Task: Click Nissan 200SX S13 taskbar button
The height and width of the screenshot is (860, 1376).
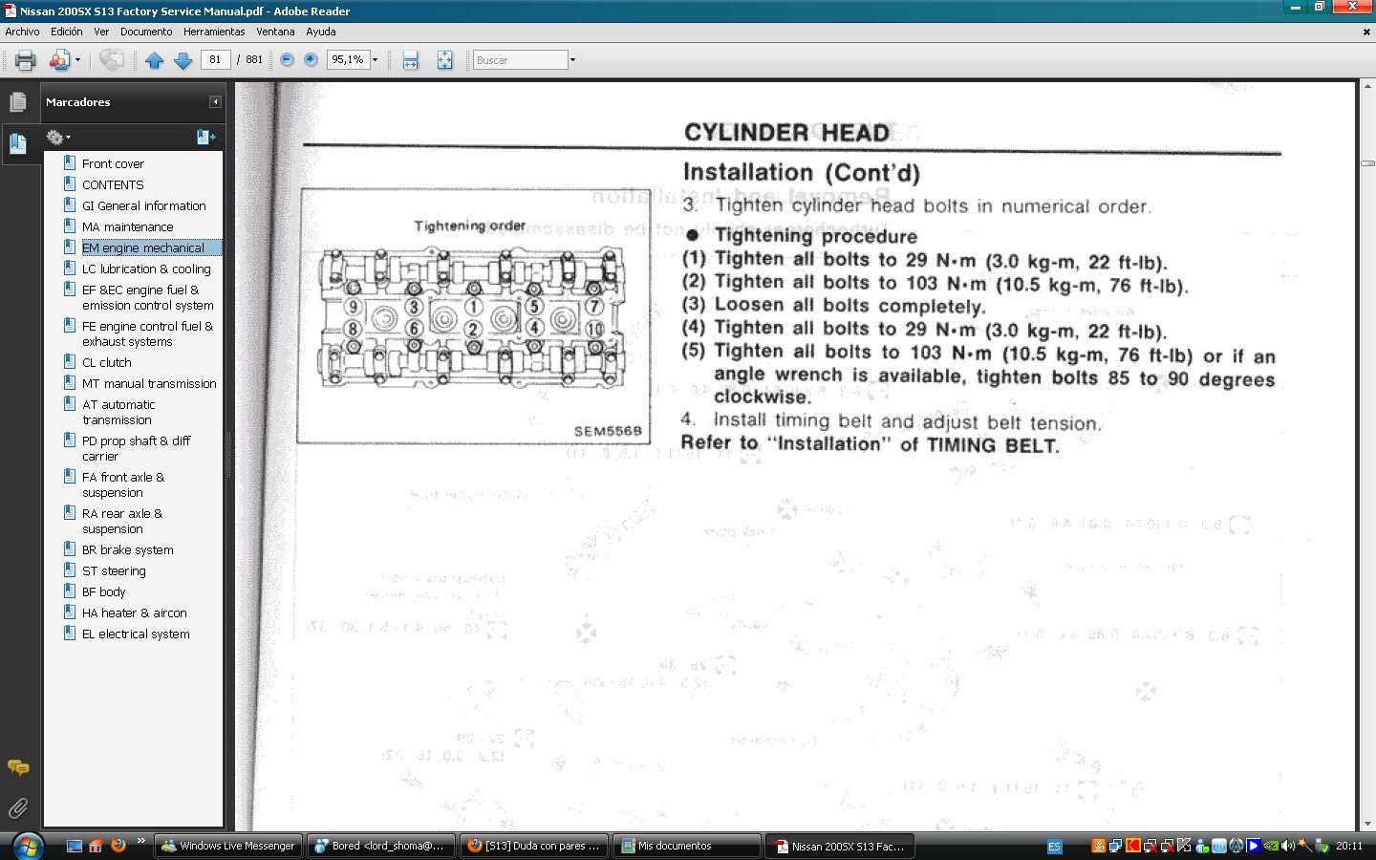Action: point(839,846)
